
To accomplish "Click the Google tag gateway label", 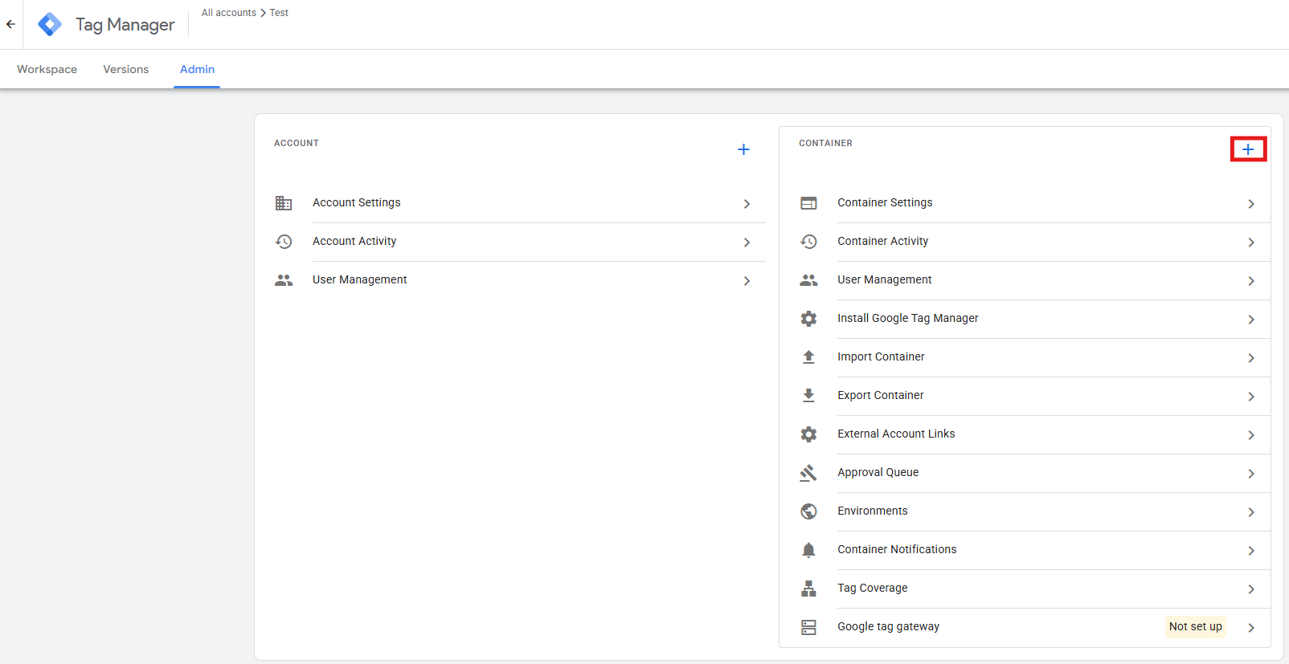I will 888,626.
